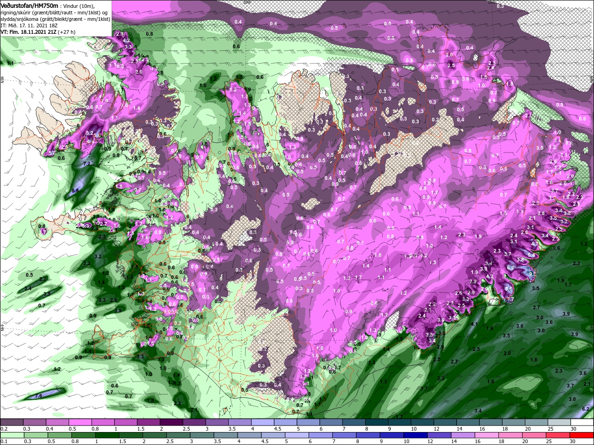The height and width of the screenshot is (445, 594).
Task: Click the grey-blue swatch labeled 3.5 in bottom row
Action: [226, 435]
